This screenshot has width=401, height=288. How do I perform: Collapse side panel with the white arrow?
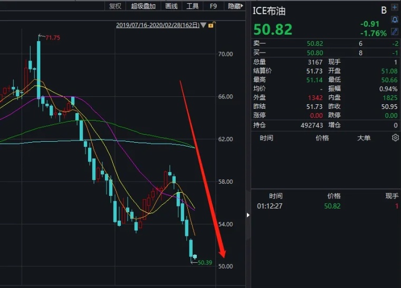click(248, 215)
